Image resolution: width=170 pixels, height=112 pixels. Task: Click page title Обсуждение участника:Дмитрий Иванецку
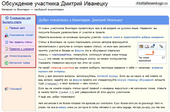(55, 4)
